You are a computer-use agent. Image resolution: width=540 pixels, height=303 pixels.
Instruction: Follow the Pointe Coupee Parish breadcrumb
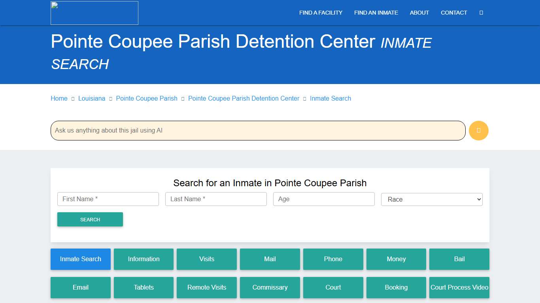pyautogui.click(x=147, y=98)
